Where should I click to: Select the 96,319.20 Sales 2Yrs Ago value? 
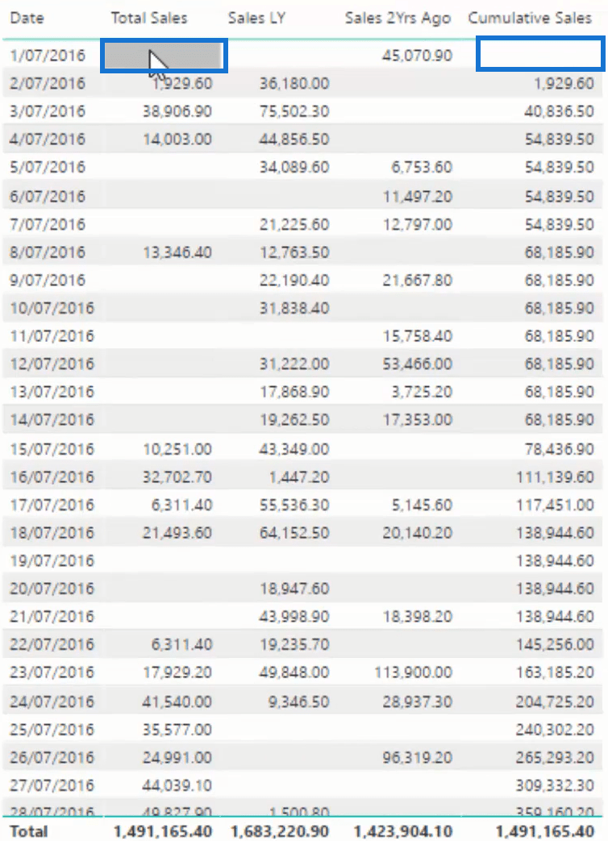coord(417,757)
